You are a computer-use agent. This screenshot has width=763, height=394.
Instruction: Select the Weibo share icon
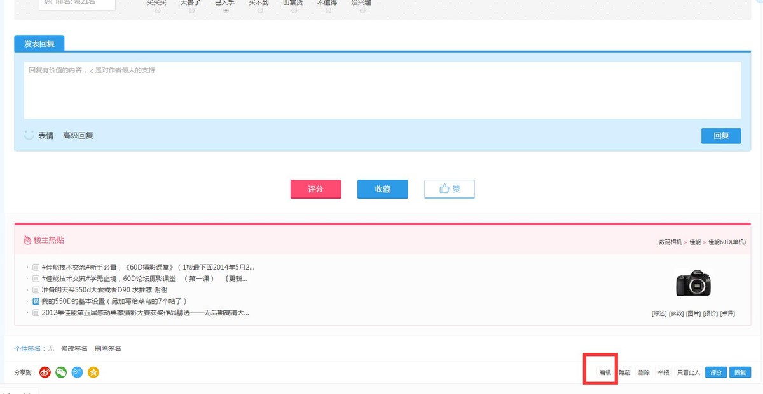pos(45,372)
